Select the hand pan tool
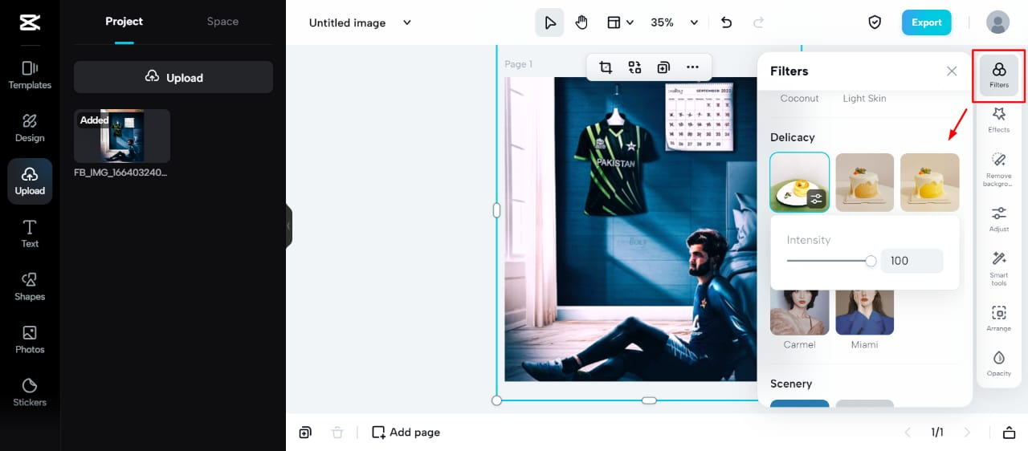1028x451 pixels. [x=581, y=22]
